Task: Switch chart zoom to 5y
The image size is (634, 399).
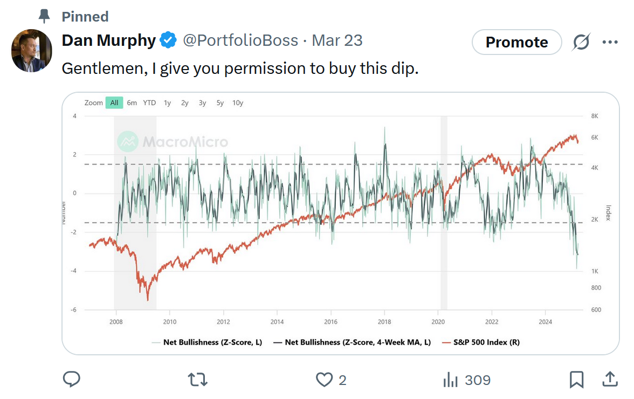Action: pos(220,102)
